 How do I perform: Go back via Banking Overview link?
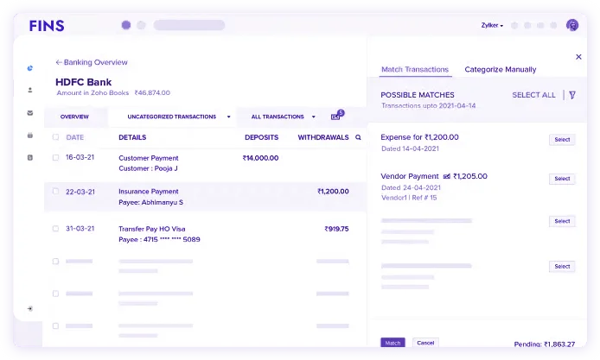point(92,62)
